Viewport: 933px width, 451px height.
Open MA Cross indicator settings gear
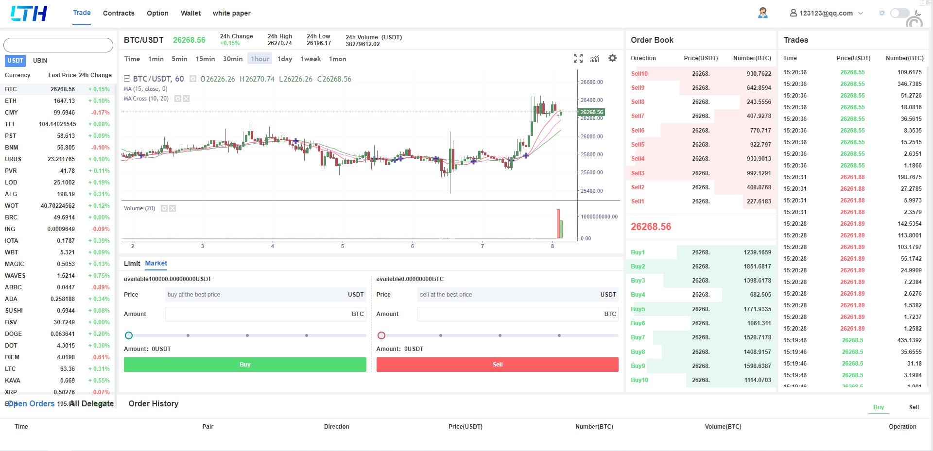178,99
